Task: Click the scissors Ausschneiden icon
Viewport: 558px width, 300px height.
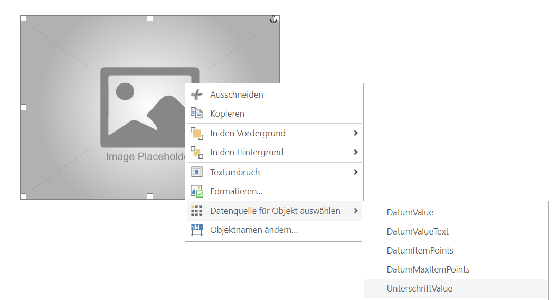Action: pos(196,95)
